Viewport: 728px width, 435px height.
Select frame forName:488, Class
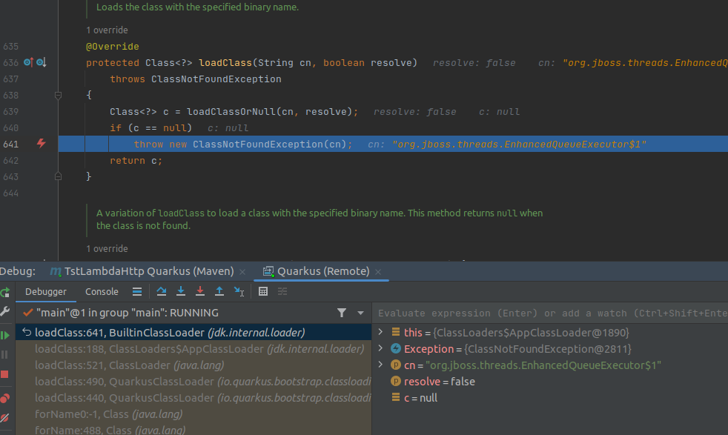[193, 430]
